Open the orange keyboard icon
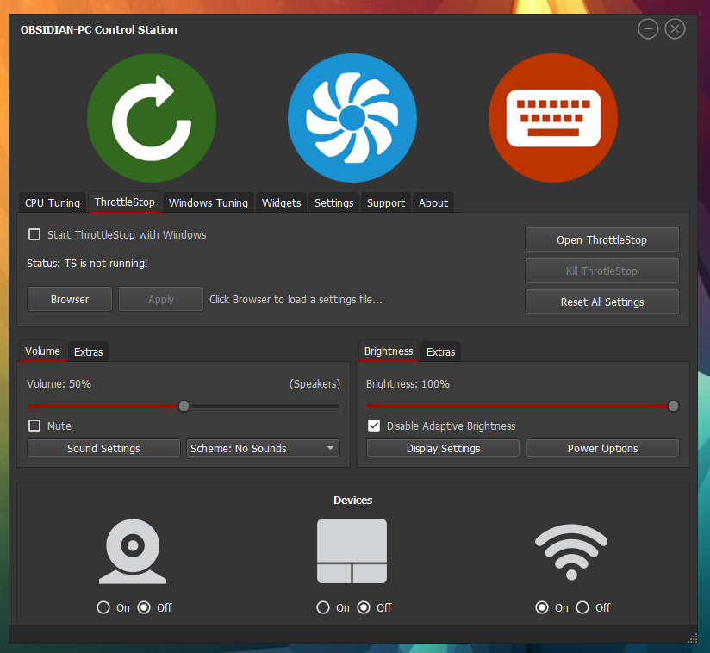This screenshot has height=653, width=710. [553, 118]
